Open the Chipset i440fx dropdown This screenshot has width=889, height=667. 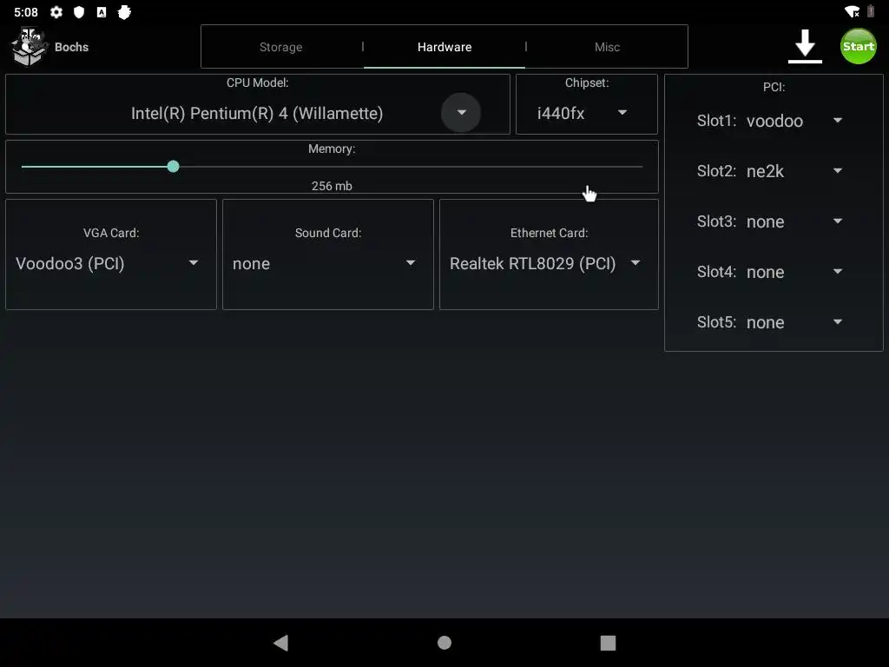click(x=586, y=113)
